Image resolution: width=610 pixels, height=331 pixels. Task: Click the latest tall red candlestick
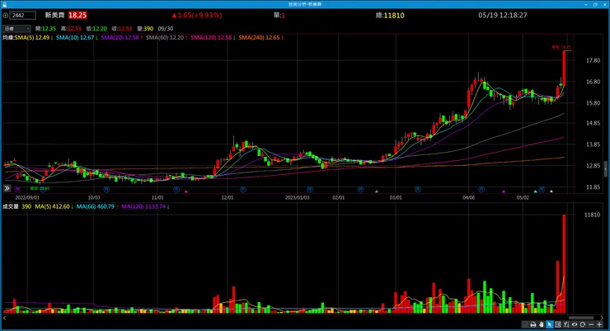[564, 69]
